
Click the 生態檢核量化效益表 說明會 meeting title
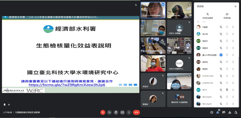point(27,112)
